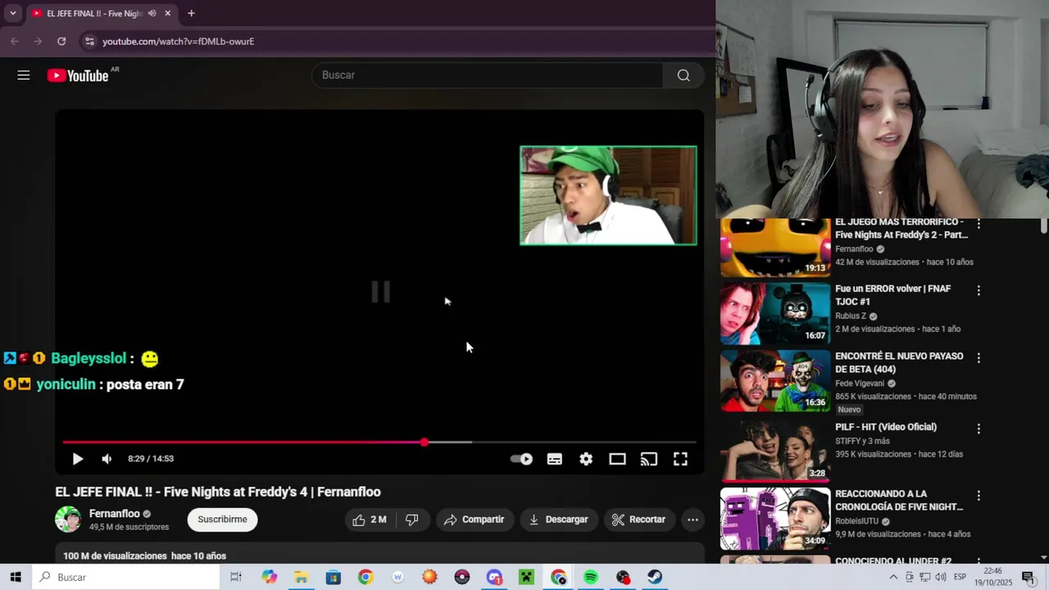Open the 34:09 RobleisIUTU video thumbnail
The width and height of the screenshot is (1049, 590).
(775, 519)
